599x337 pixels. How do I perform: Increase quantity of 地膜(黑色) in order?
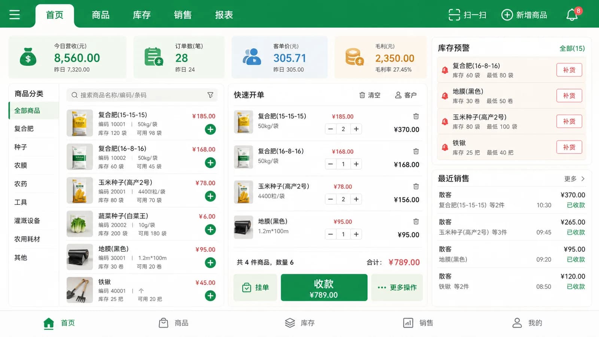(356, 234)
